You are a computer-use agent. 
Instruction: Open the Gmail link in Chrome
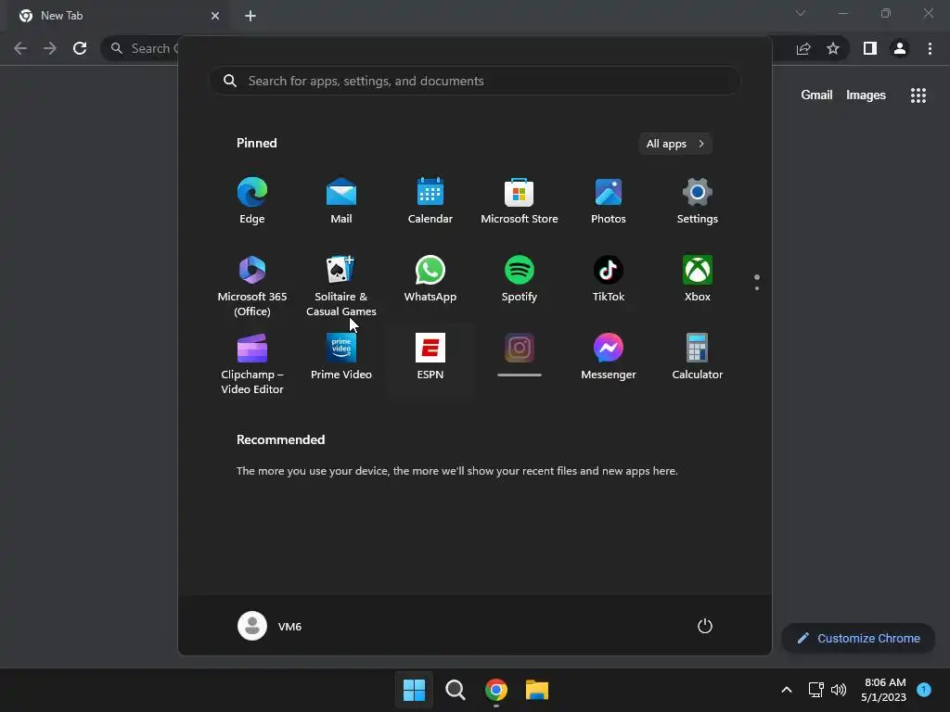pyautogui.click(x=816, y=95)
